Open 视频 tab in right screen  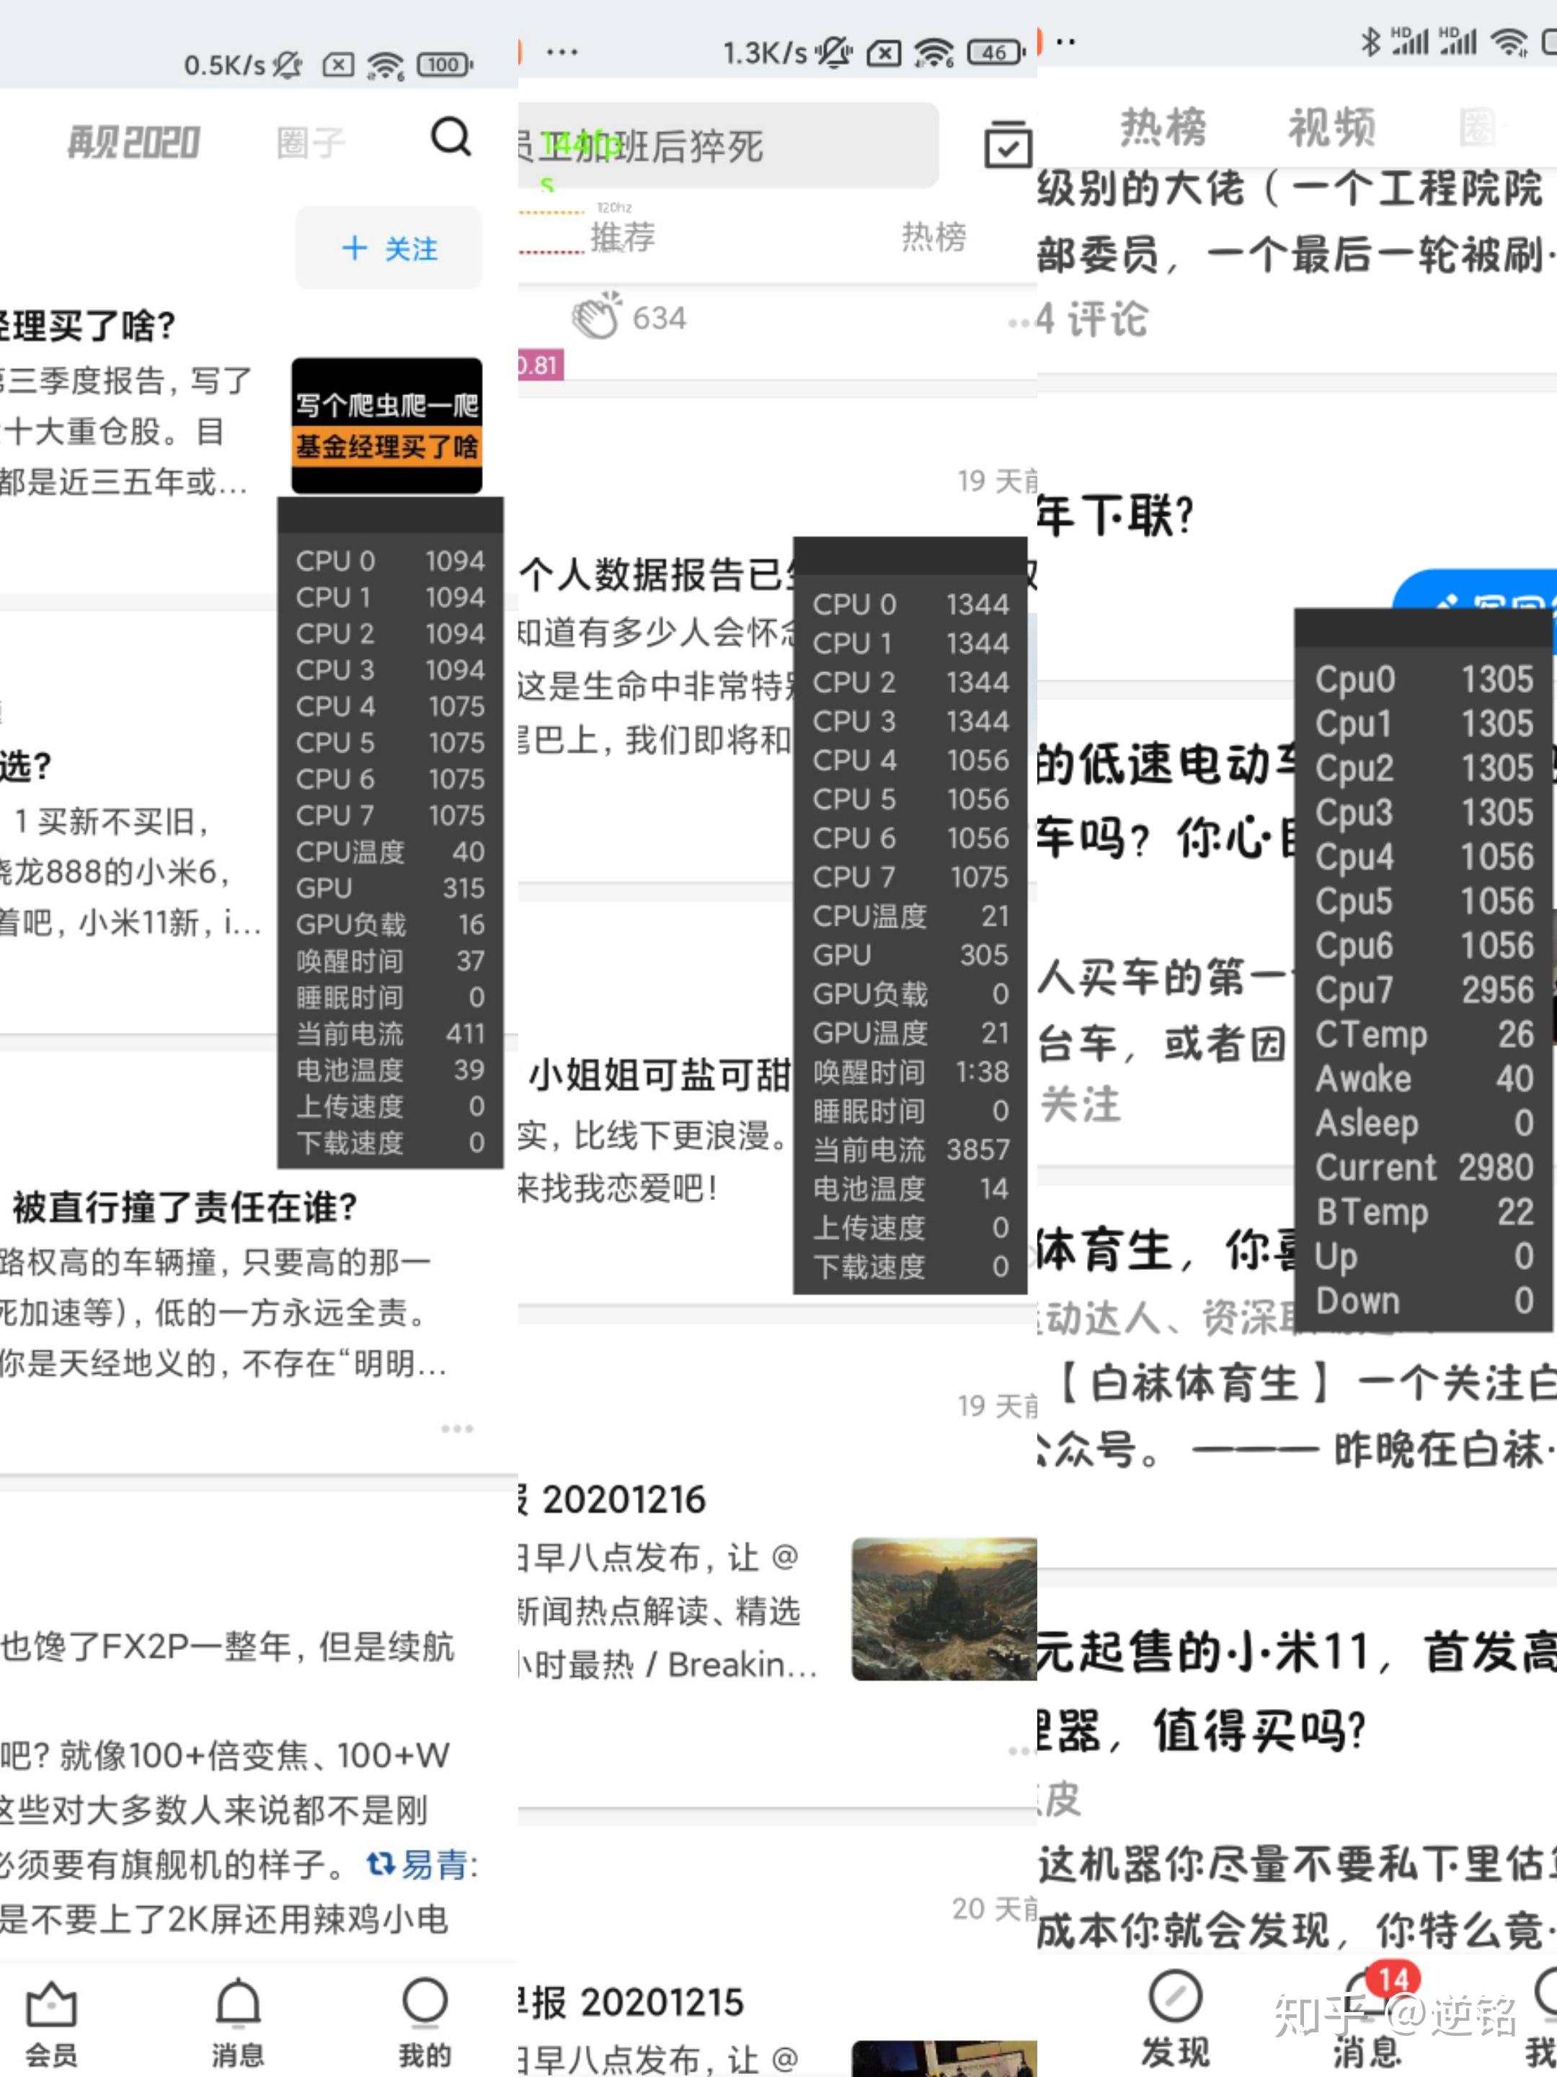(x=1332, y=127)
